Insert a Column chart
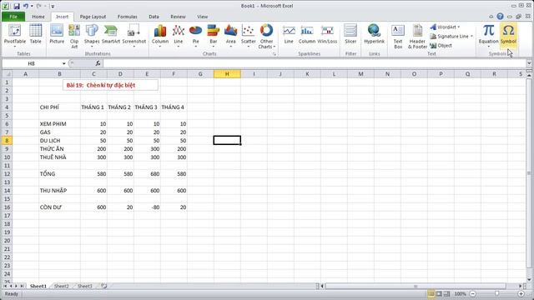 click(159, 35)
